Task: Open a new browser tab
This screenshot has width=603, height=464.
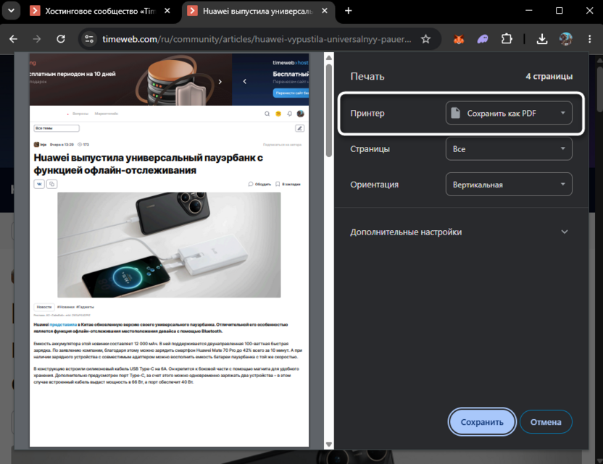Action: [x=348, y=11]
